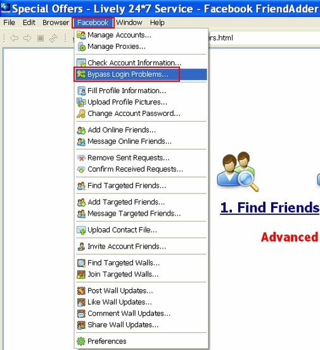The height and width of the screenshot is (350, 320).
Task: Click the browser Forward arrow icon
Action: click(27, 38)
